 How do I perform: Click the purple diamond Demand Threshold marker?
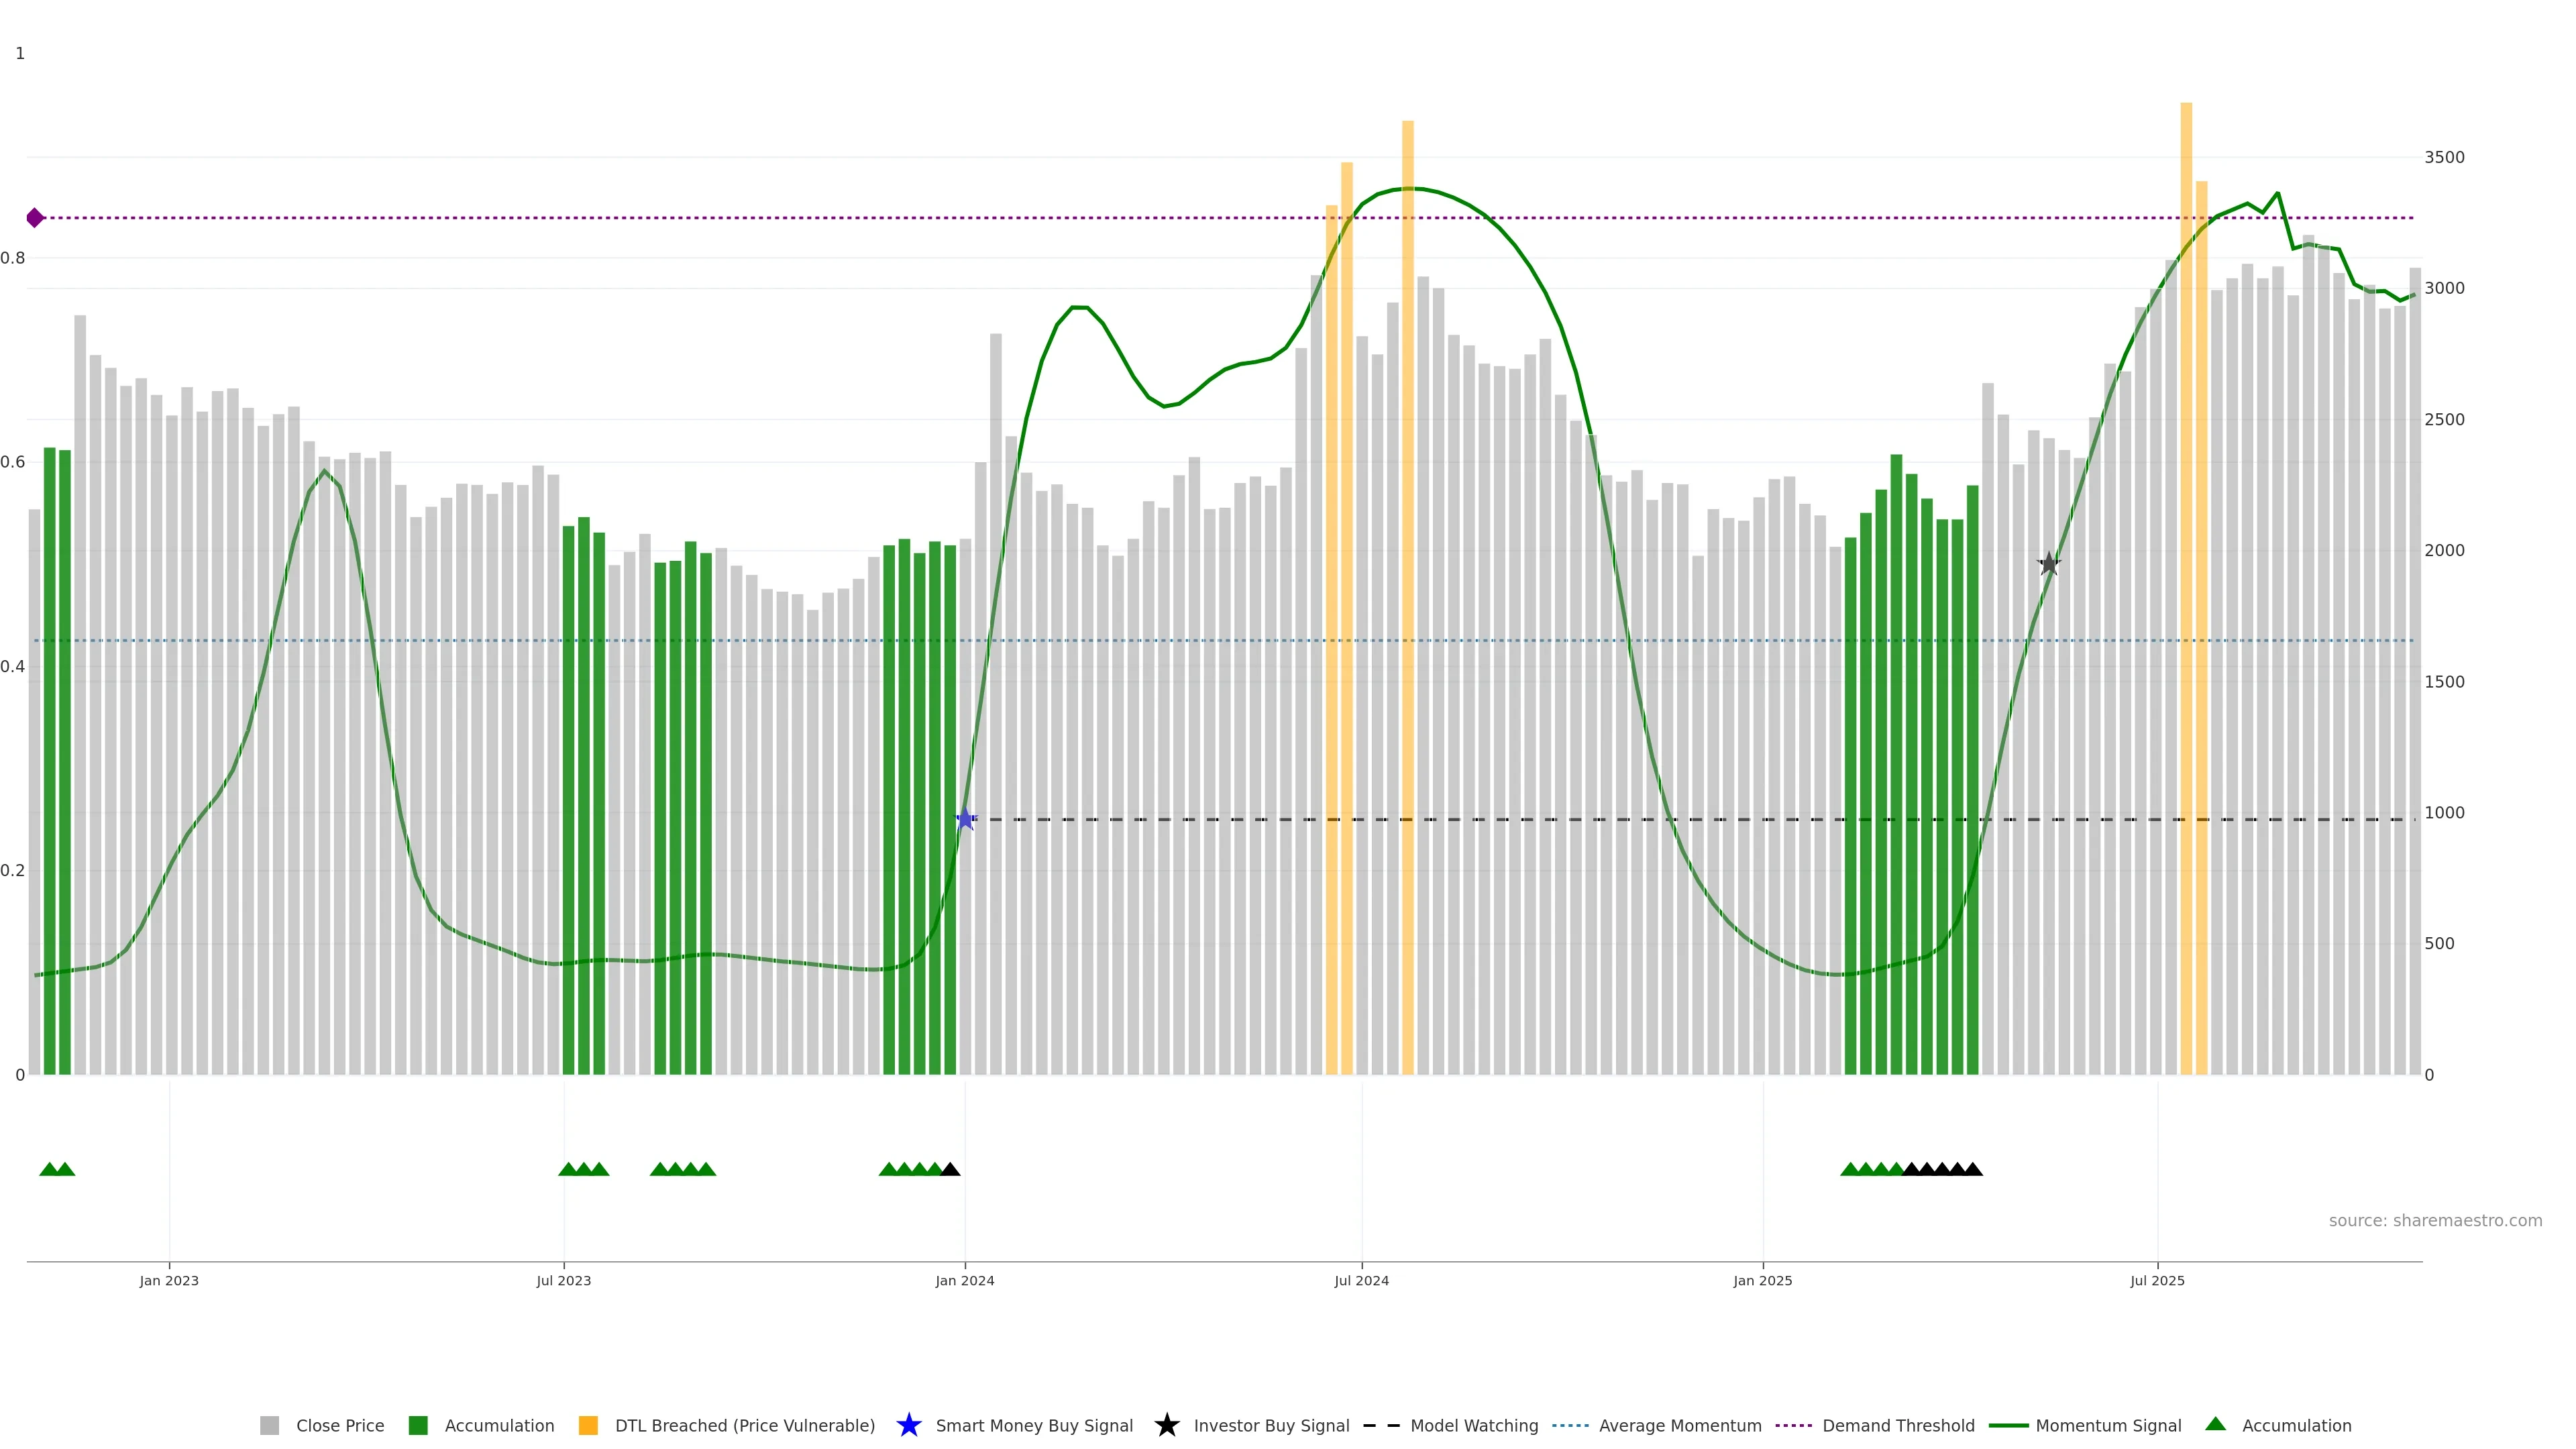pos(35,218)
